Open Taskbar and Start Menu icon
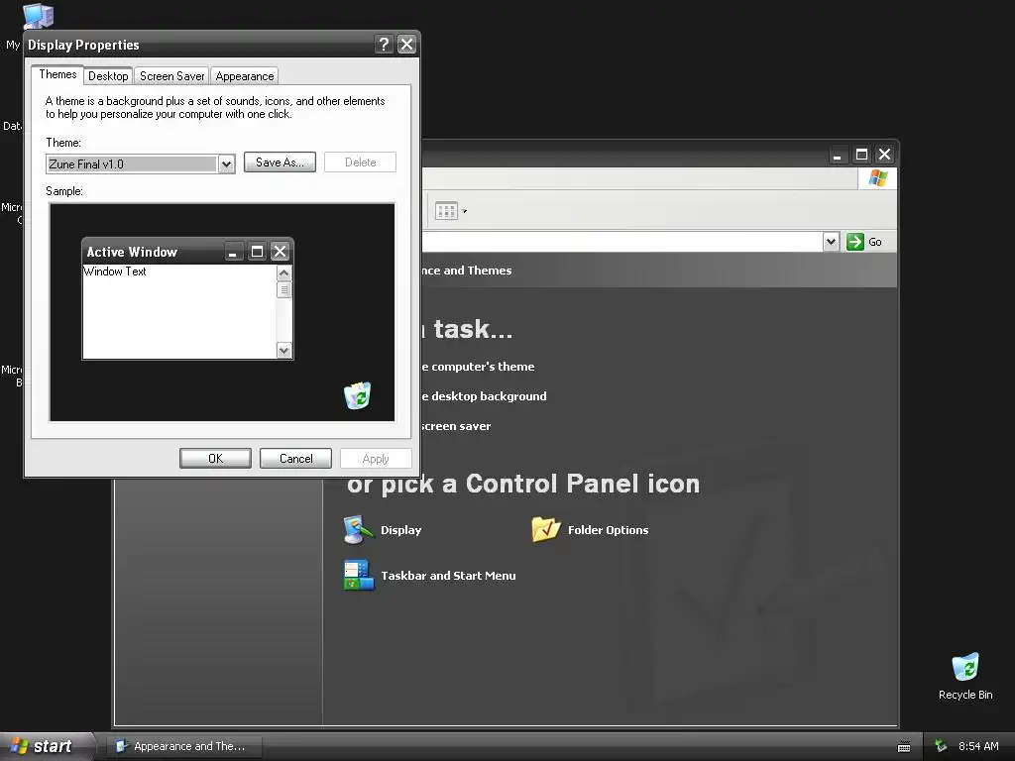The width and height of the screenshot is (1015, 761). click(x=359, y=576)
